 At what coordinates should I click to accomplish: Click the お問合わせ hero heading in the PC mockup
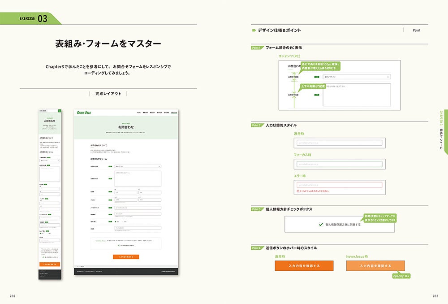126,127
